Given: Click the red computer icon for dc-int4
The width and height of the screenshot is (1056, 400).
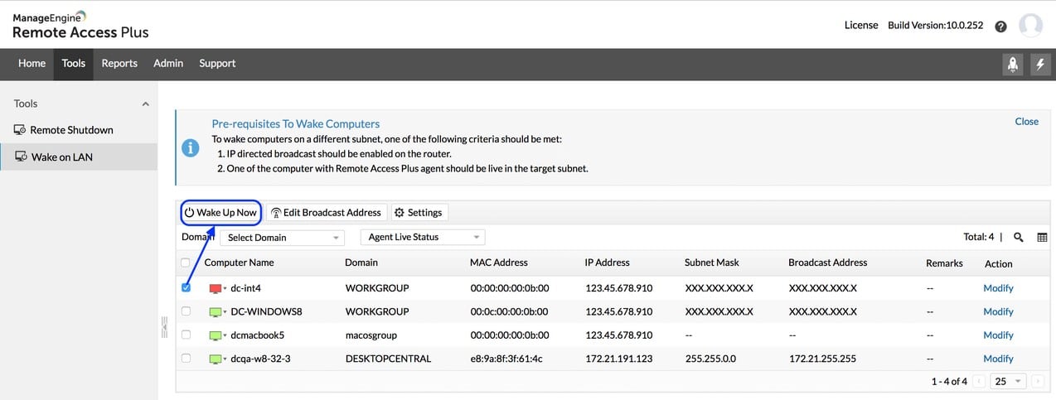Looking at the screenshot, I should pyautogui.click(x=216, y=288).
